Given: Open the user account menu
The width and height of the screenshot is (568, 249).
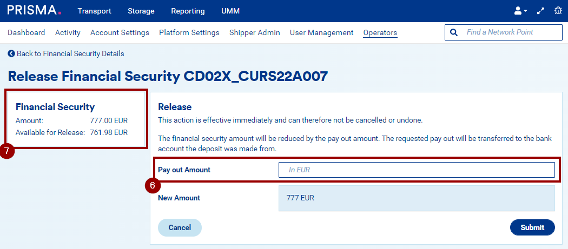Looking at the screenshot, I should click(520, 11).
